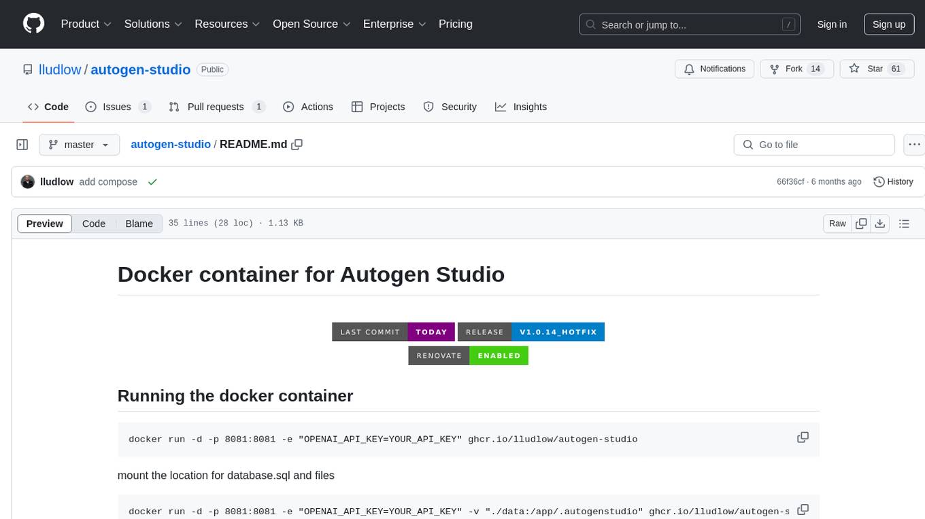The height and width of the screenshot is (519, 925).
Task: Open the add compose commit message
Action: [x=108, y=182]
